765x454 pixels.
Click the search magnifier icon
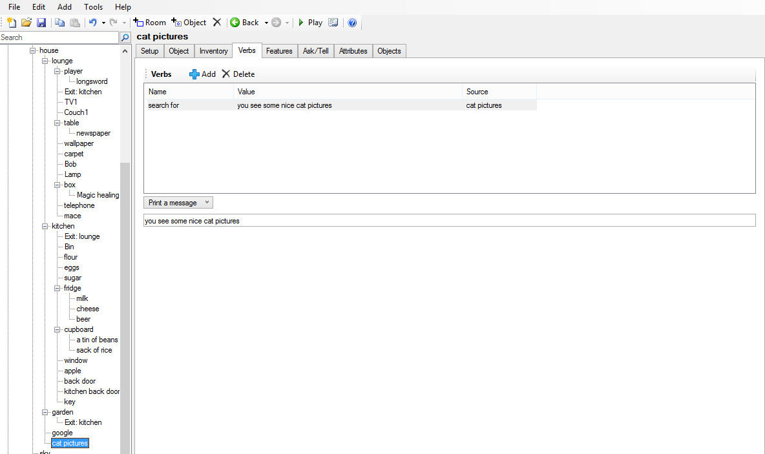125,38
